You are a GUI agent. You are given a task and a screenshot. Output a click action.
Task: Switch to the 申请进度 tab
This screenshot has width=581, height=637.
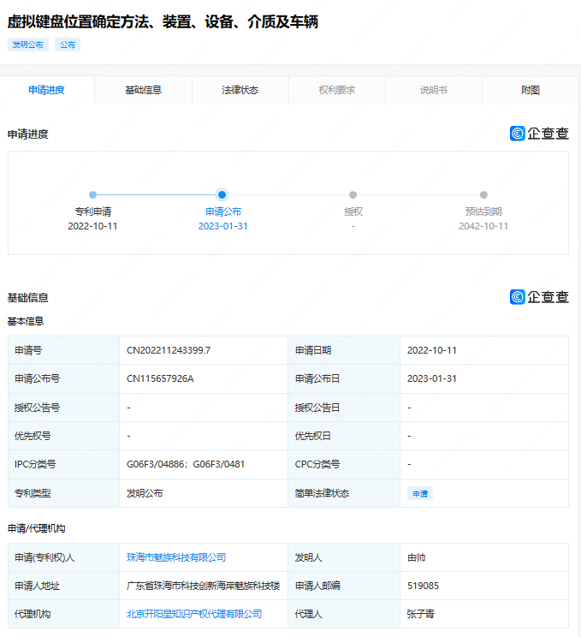pyautogui.click(x=46, y=90)
